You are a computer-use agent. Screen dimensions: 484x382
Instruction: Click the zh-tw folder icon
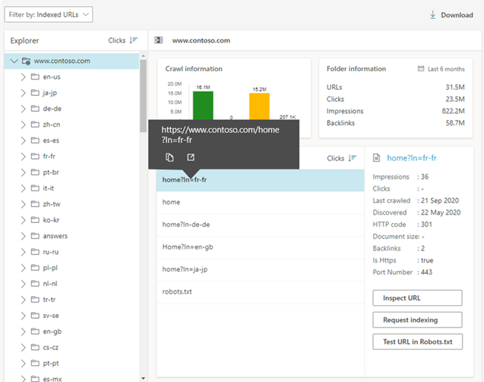(35, 204)
